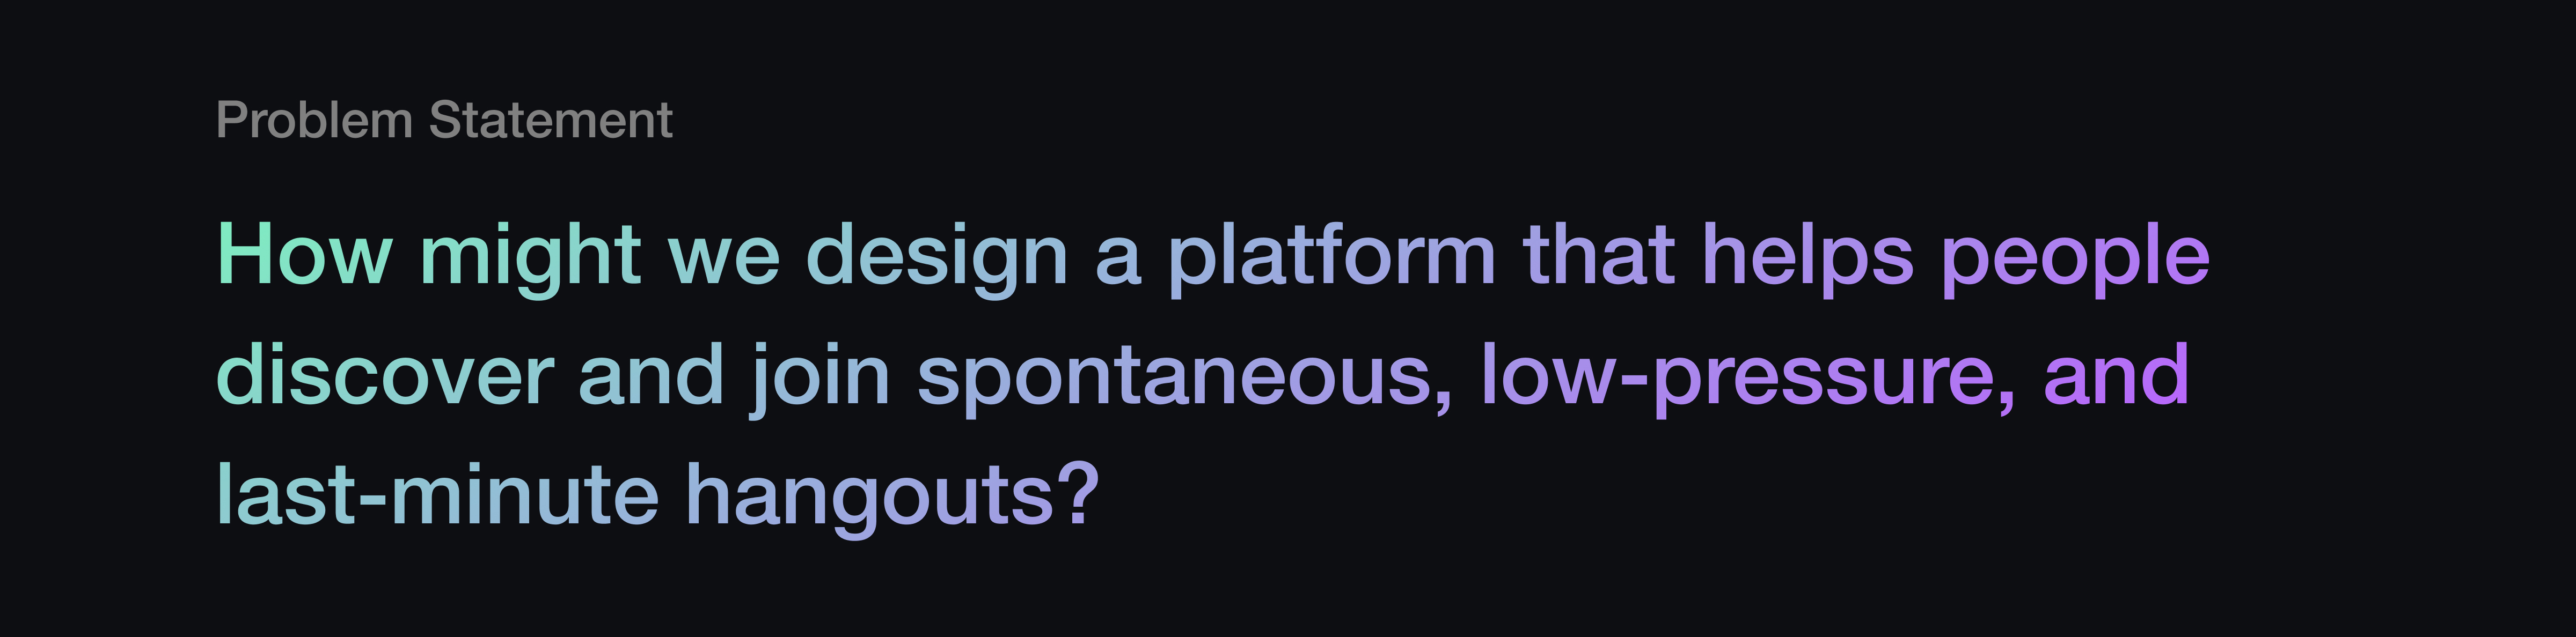The image size is (2576, 637).
Task: Select the word "might" in the first line
Action: pyautogui.click(x=530, y=256)
